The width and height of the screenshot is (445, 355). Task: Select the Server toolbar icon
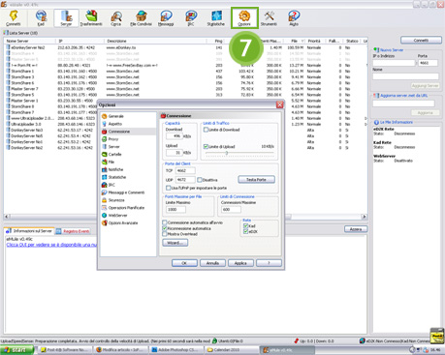(66, 18)
